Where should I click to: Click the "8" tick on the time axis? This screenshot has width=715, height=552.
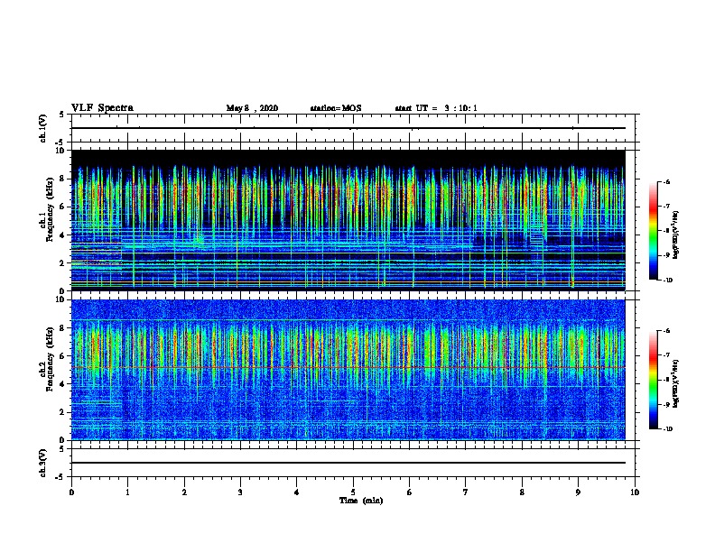(522, 492)
